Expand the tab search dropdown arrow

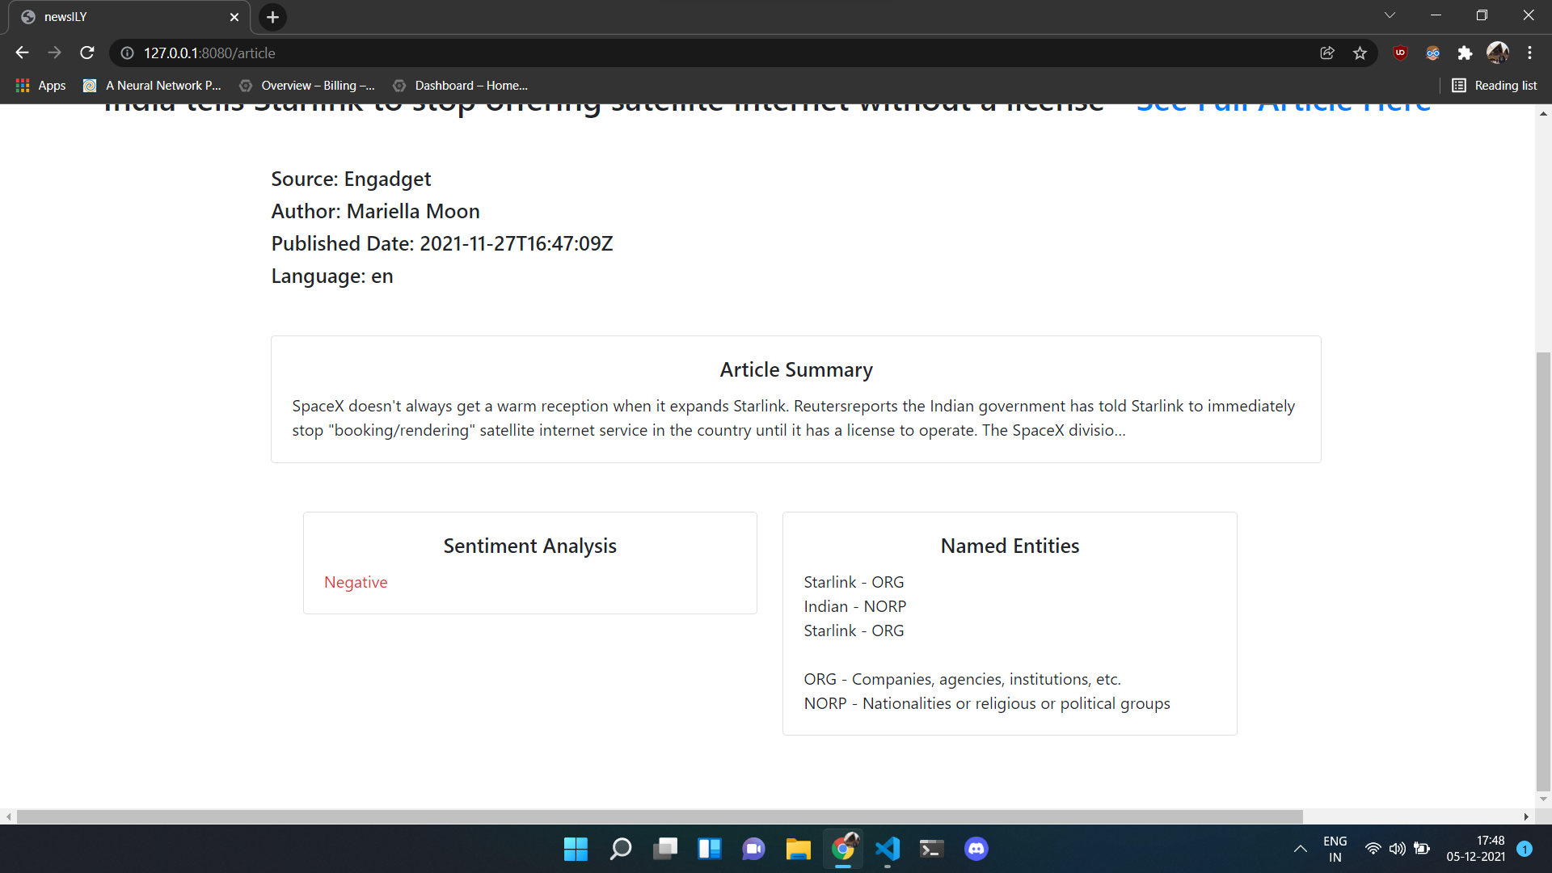pyautogui.click(x=1390, y=15)
